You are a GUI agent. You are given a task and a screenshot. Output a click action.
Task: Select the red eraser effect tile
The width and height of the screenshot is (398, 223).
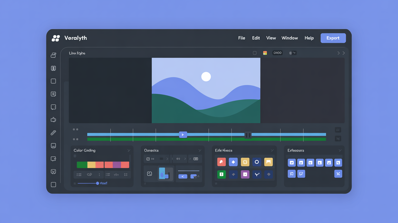(x=221, y=162)
